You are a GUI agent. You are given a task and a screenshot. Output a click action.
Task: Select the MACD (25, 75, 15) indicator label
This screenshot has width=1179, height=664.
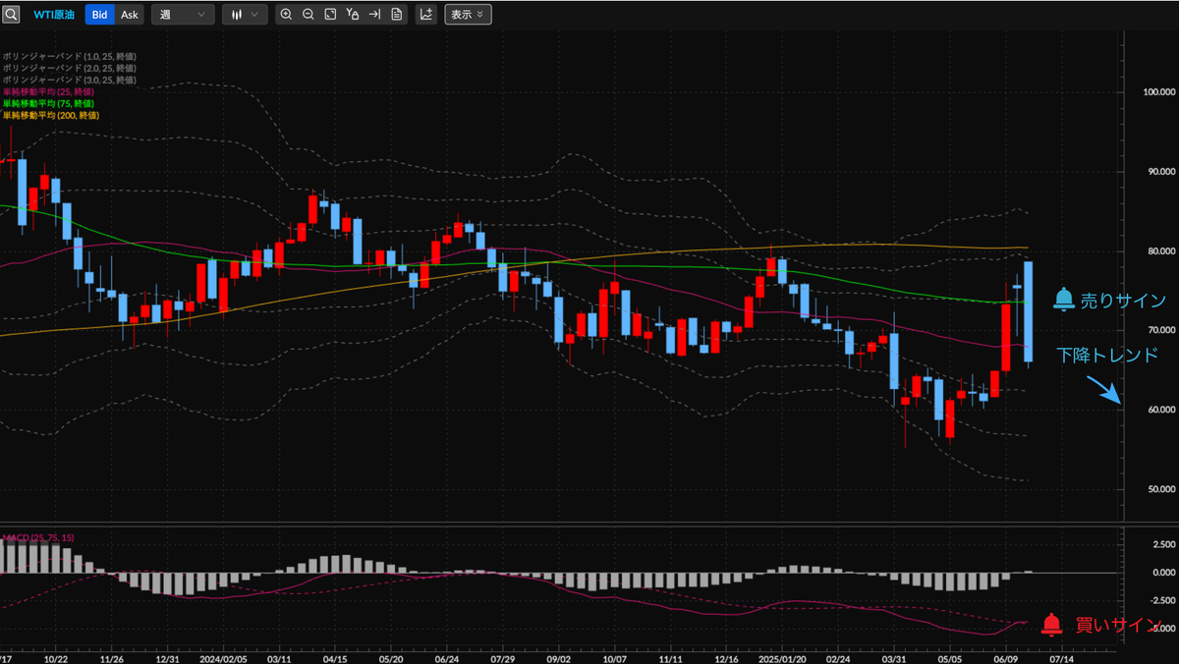38,537
